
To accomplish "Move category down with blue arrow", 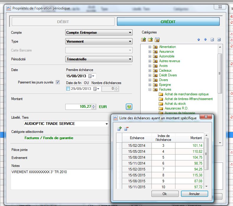I will point(205,40).
